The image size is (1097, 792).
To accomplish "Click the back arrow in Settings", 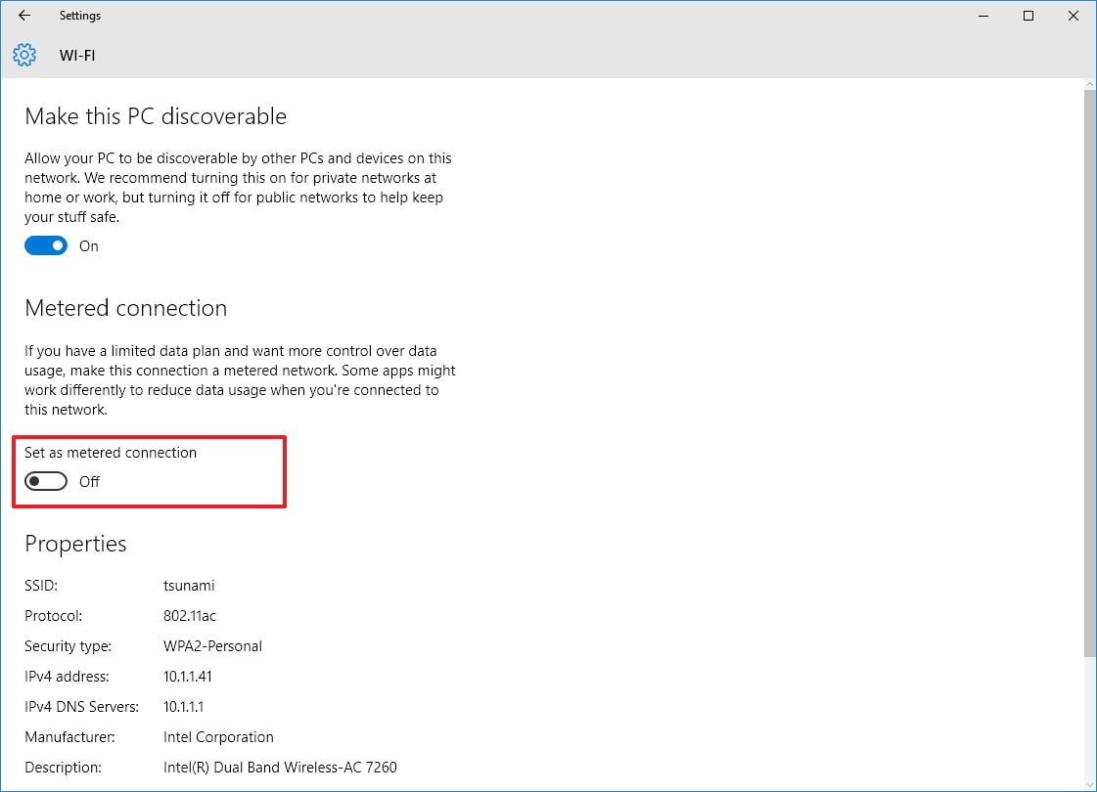I will [x=24, y=16].
